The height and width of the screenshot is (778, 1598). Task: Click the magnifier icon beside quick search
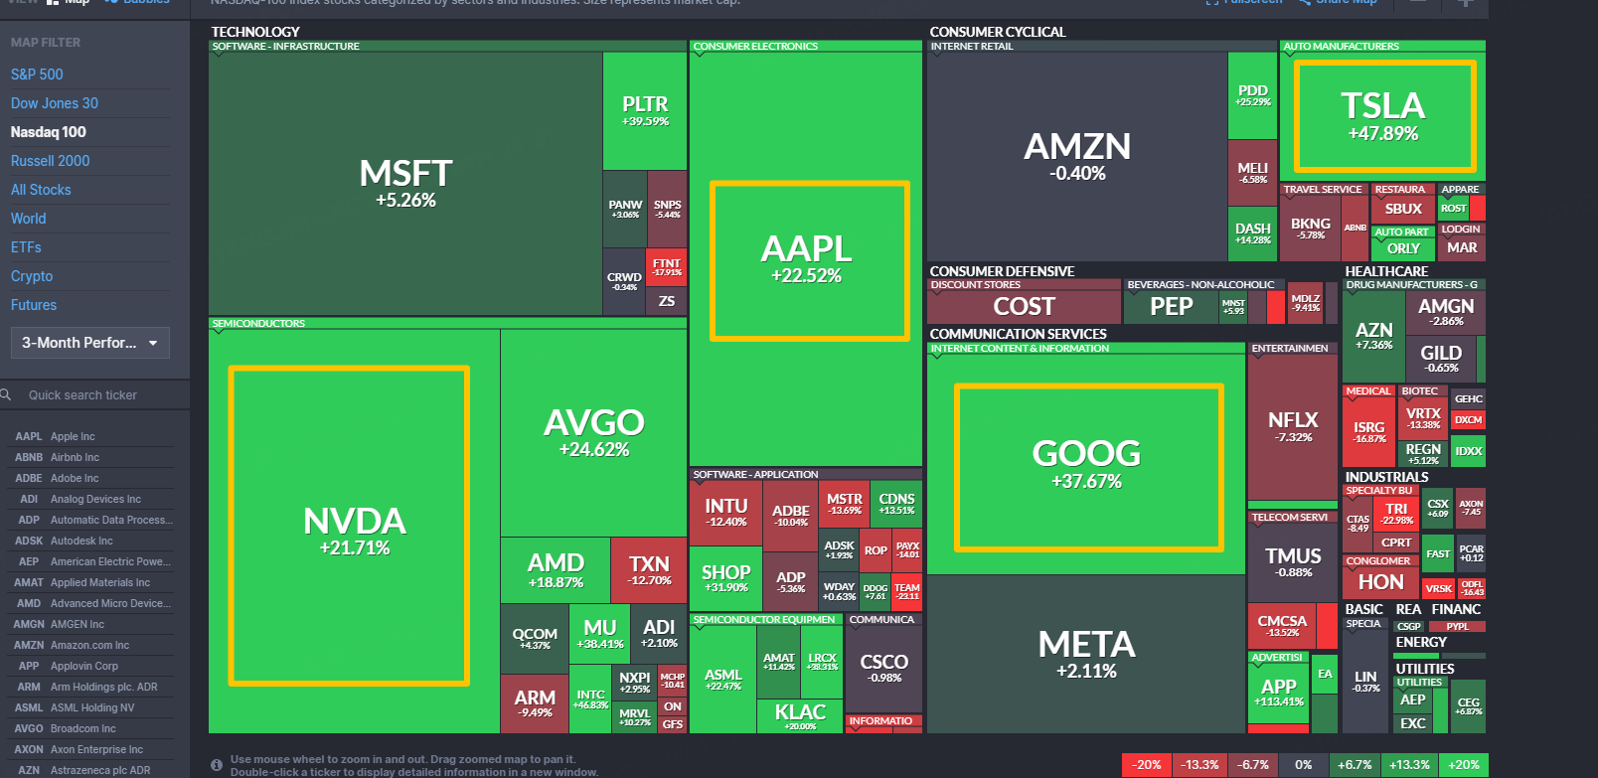pos(6,394)
